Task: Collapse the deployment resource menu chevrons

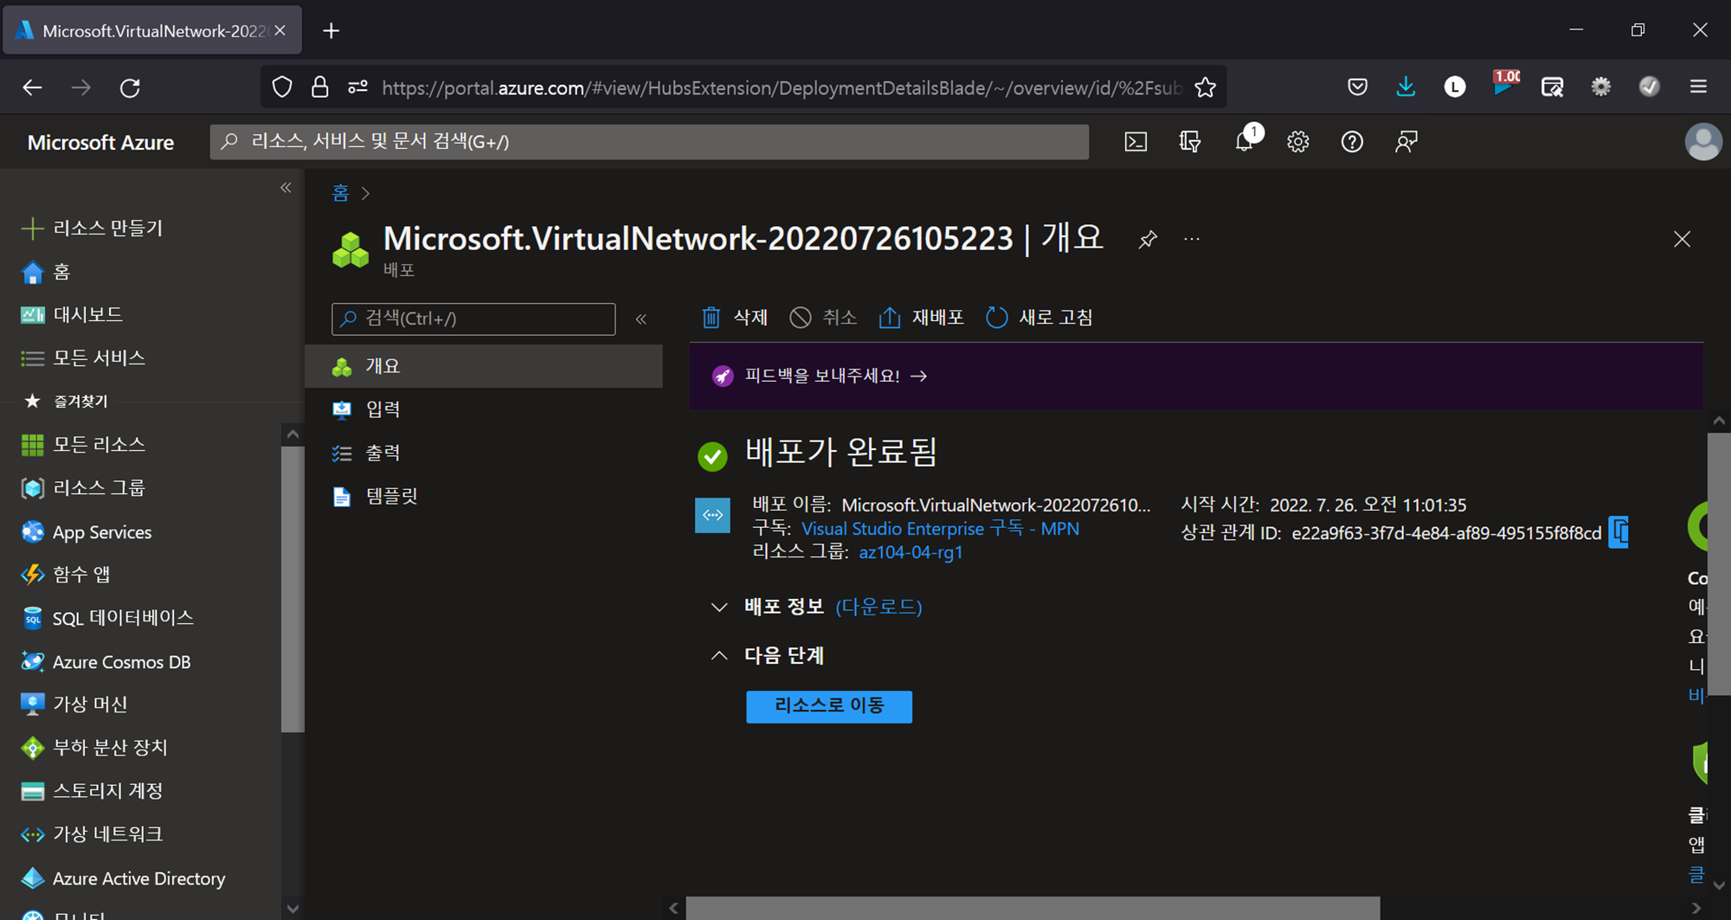Action: (x=641, y=319)
